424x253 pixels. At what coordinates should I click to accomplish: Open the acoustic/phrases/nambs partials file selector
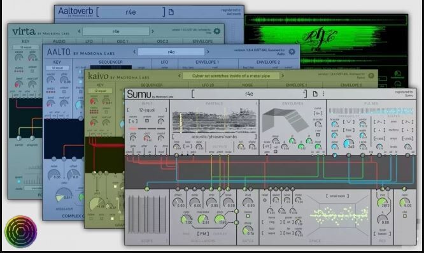[x=214, y=136]
